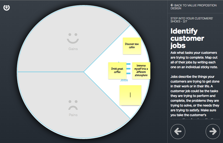Click the Pains label text
The image size is (223, 143).
click(x=73, y=115)
